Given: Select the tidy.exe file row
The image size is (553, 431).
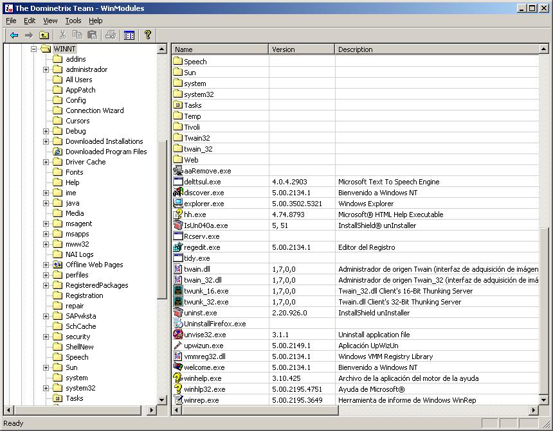Looking at the screenshot, I should 355,258.
